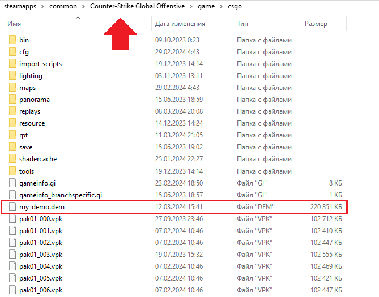Select the resource folder icon
379x297 pixels.
12,123
